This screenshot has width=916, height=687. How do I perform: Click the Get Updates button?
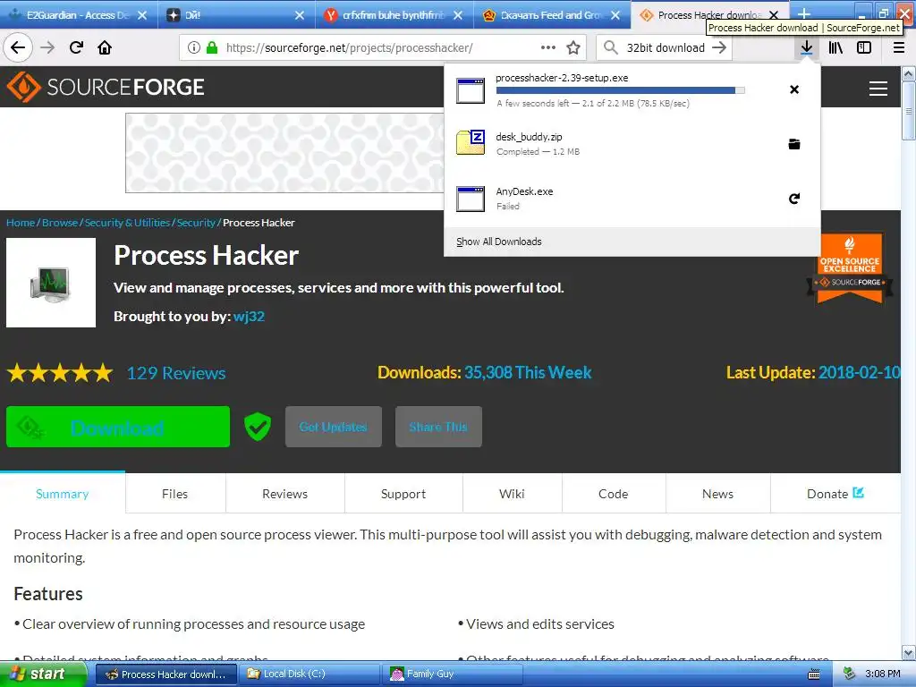click(x=334, y=427)
